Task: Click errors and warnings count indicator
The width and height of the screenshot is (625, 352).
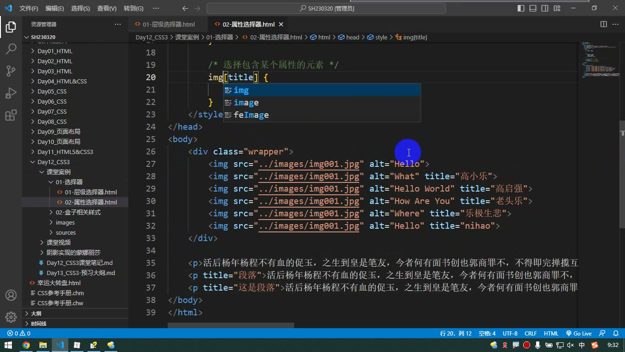Action: (19, 334)
